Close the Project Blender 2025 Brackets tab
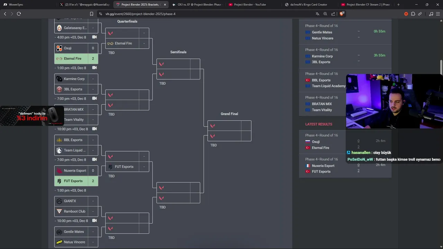 pos(165,4)
